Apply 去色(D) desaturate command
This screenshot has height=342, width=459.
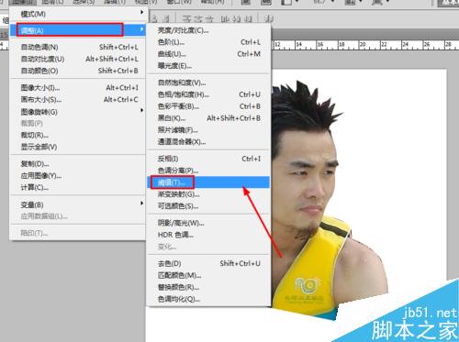click(x=208, y=263)
